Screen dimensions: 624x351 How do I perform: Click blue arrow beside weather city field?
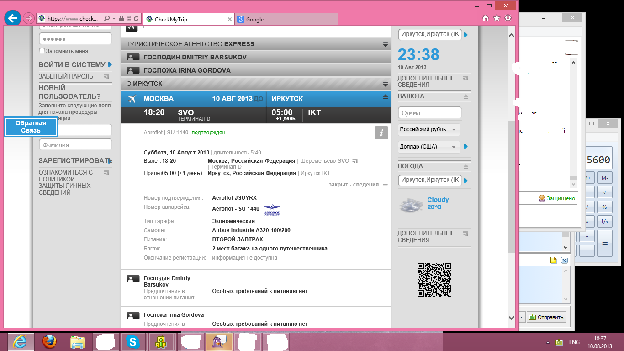[x=466, y=181]
